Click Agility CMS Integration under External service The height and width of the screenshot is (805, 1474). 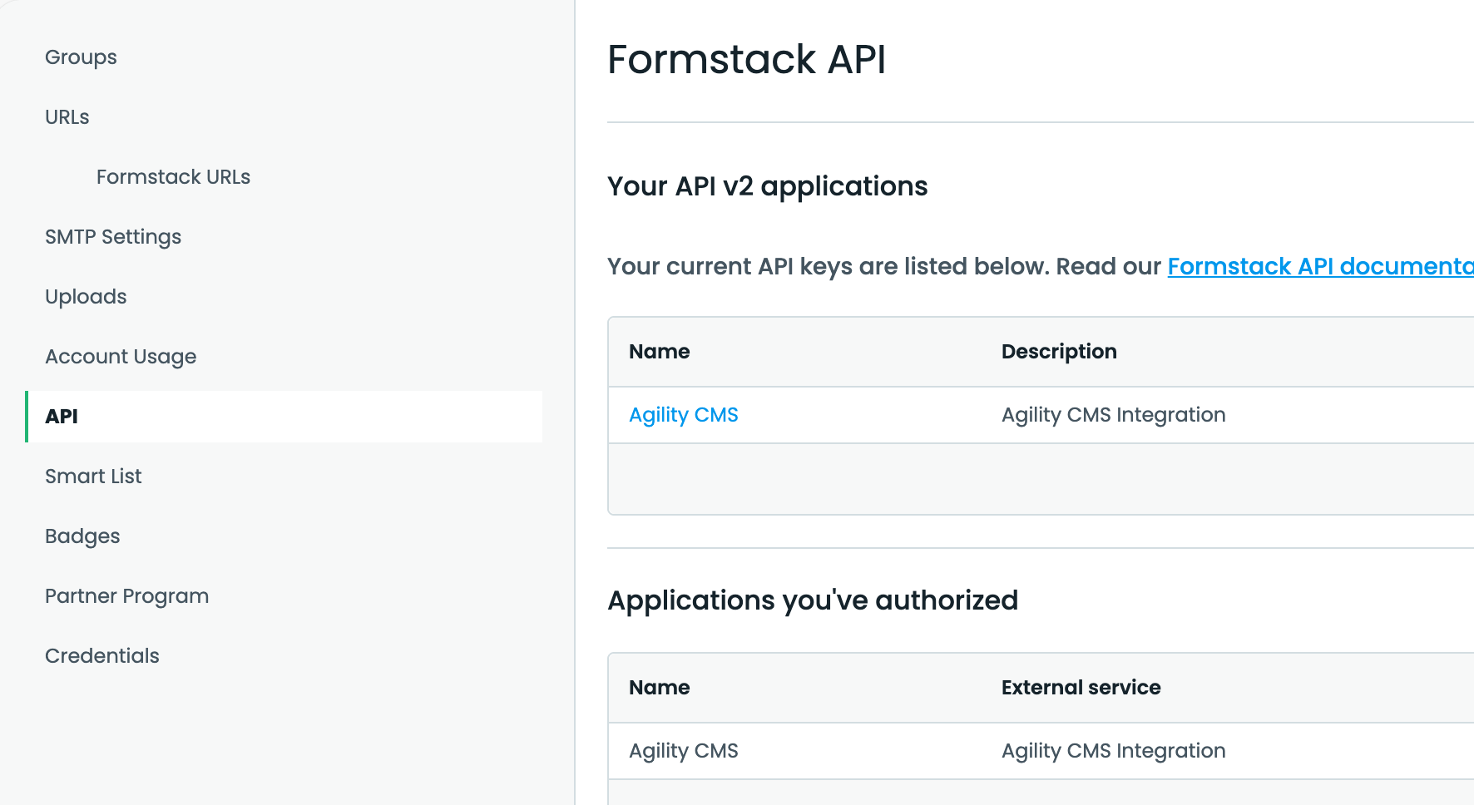[1113, 751]
